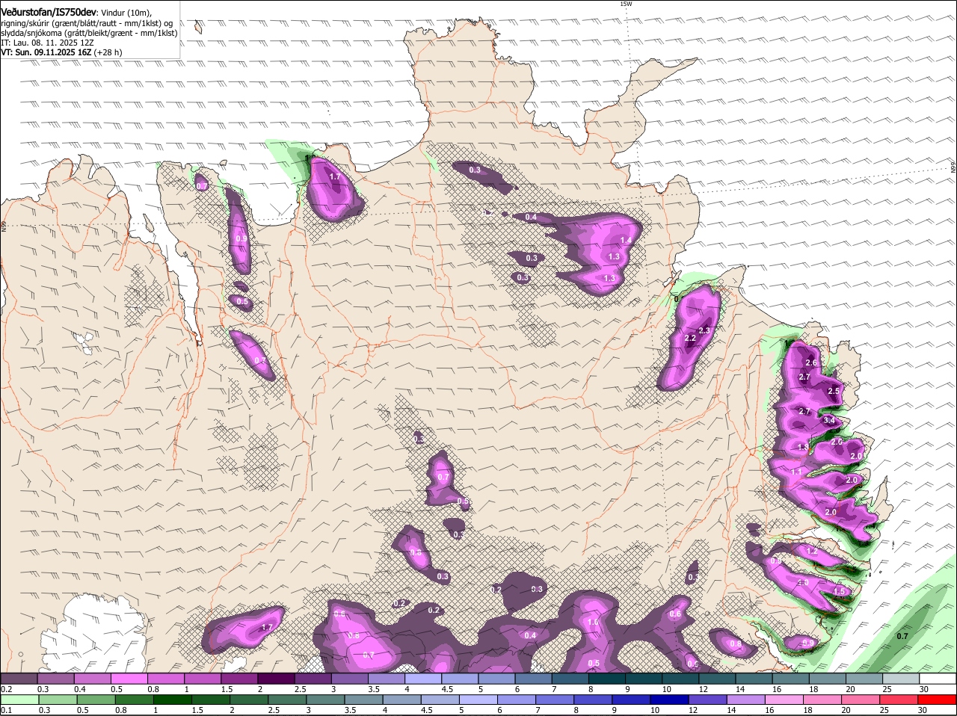957x716 pixels.
Task: Click the 1.4 snowfall value label
Action: [627, 241]
